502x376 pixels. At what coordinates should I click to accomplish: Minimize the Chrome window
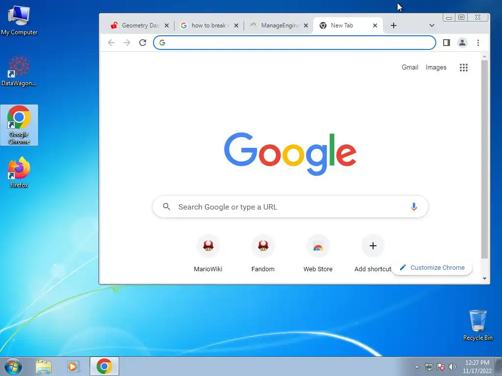tap(449, 17)
